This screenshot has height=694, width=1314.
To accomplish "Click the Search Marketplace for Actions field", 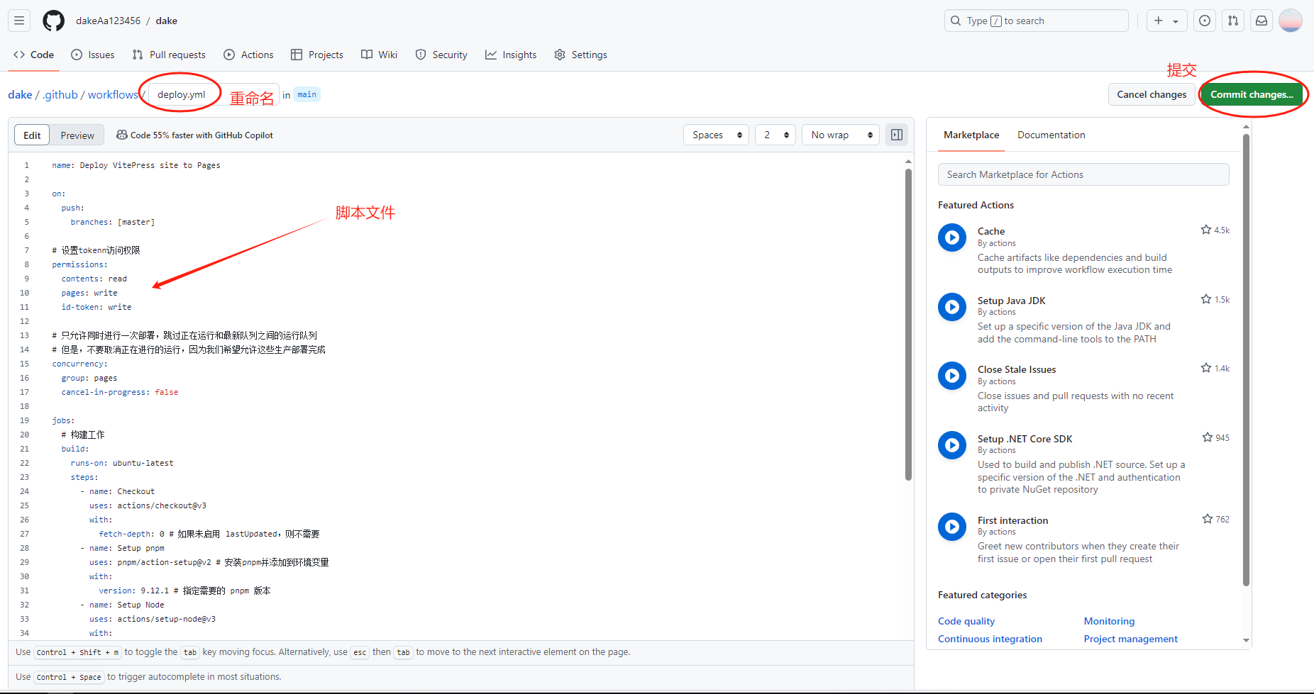I will [x=1083, y=174].
